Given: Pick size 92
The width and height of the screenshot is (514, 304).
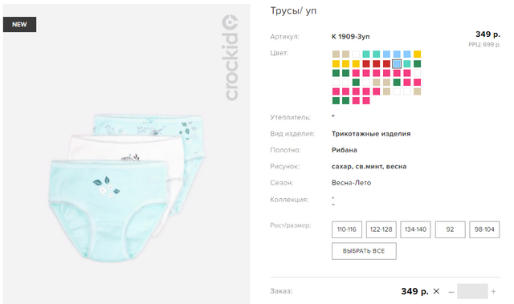Looking at the screenshot, I should pos(450,229).
